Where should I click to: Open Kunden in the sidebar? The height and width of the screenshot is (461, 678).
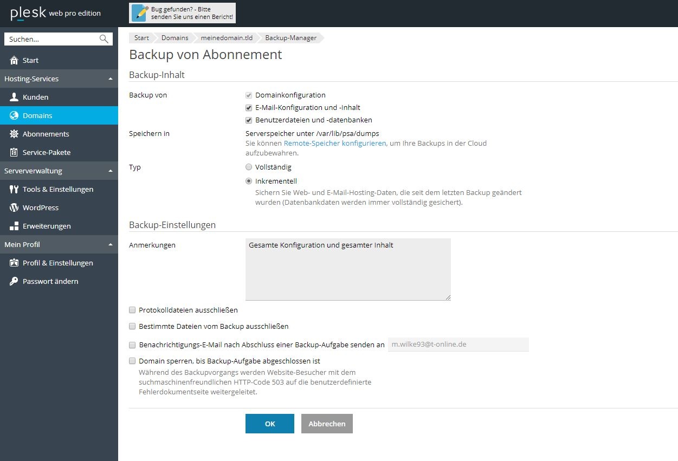click(x=59, y=97)
